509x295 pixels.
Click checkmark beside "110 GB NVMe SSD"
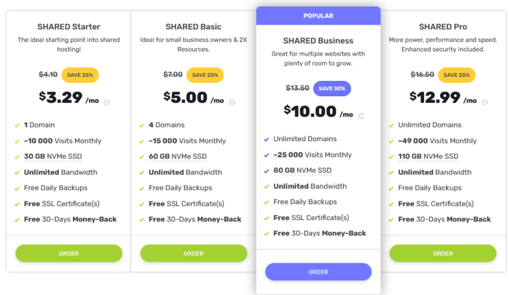[x=390, y=157]
